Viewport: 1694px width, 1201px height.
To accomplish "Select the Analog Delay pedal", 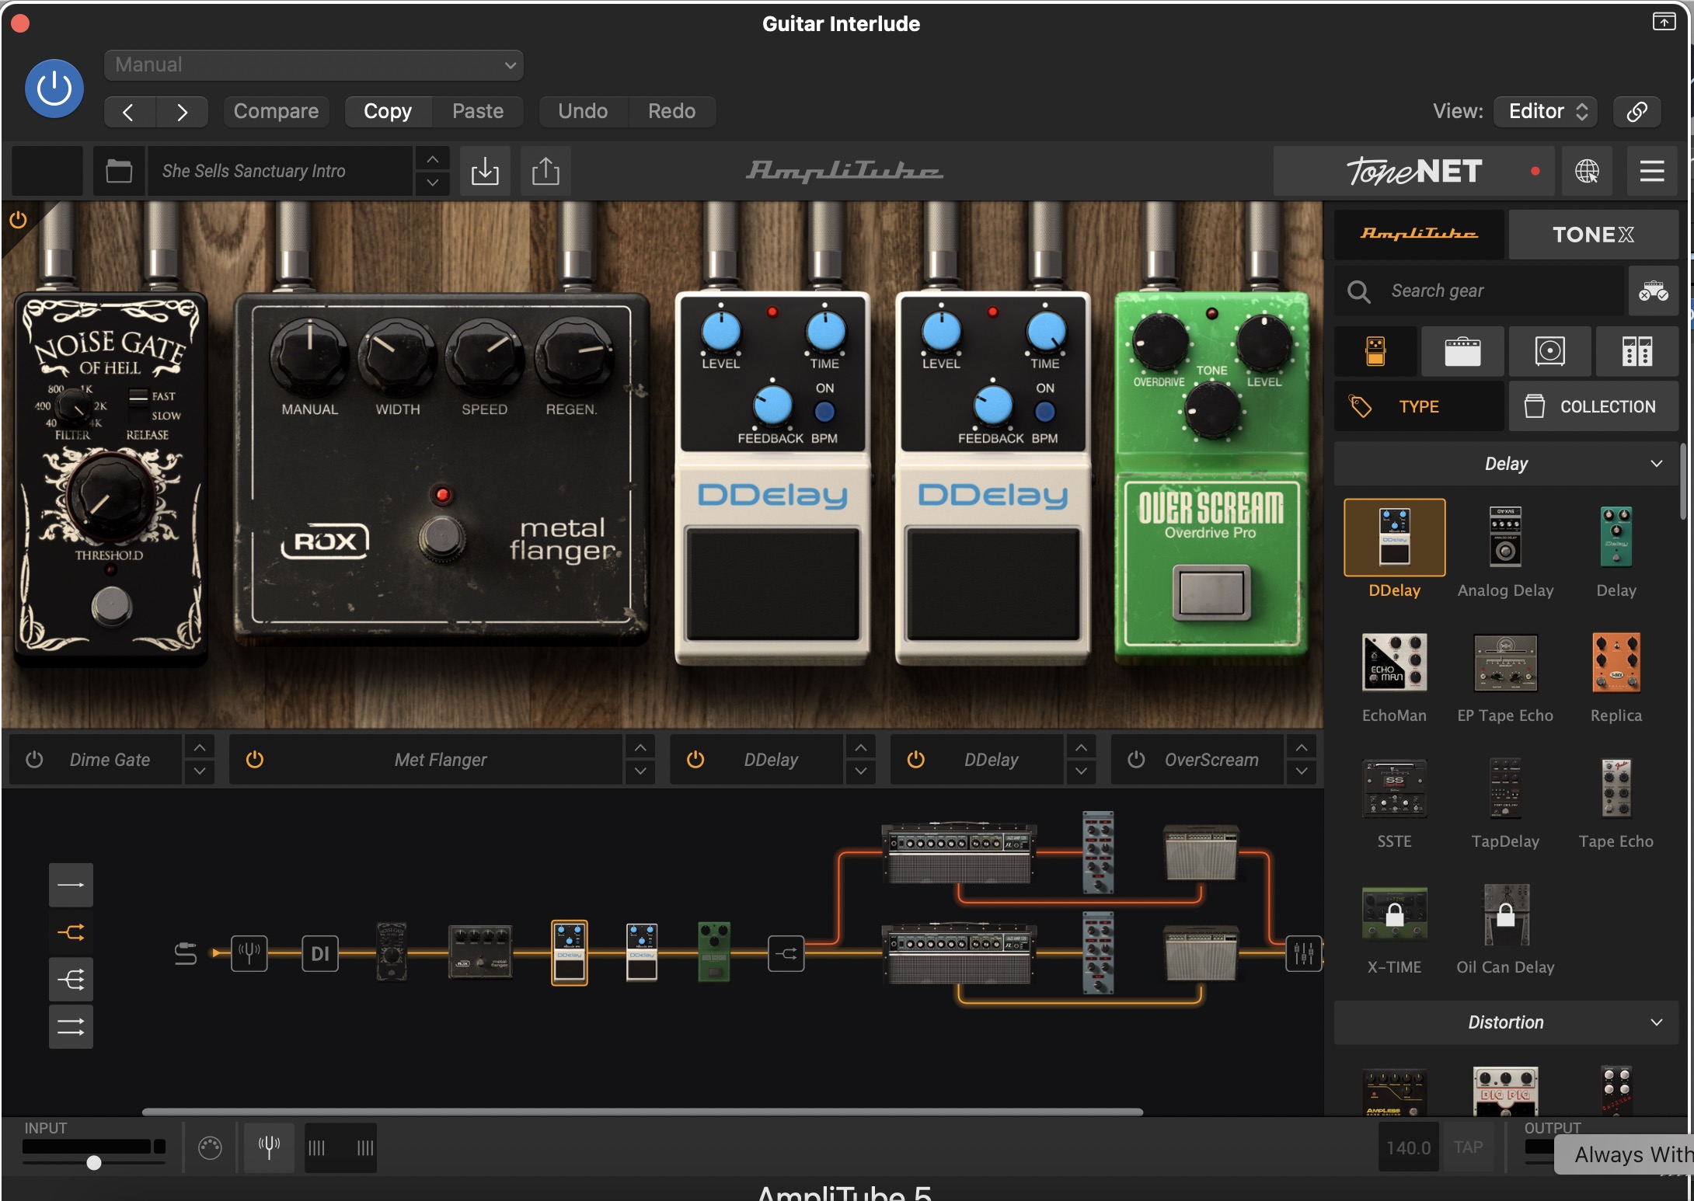I will click(1505, 538).
